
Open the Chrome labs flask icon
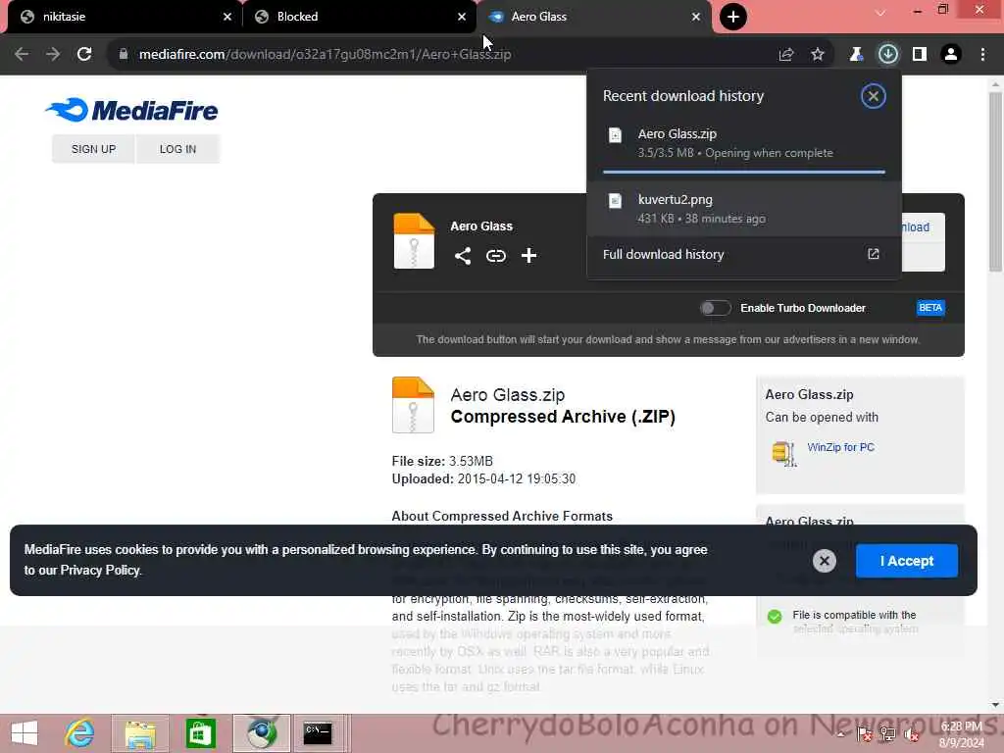point(856,55)
